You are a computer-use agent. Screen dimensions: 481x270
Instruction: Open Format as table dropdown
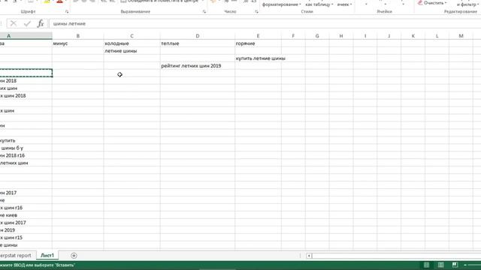[319, 4]
